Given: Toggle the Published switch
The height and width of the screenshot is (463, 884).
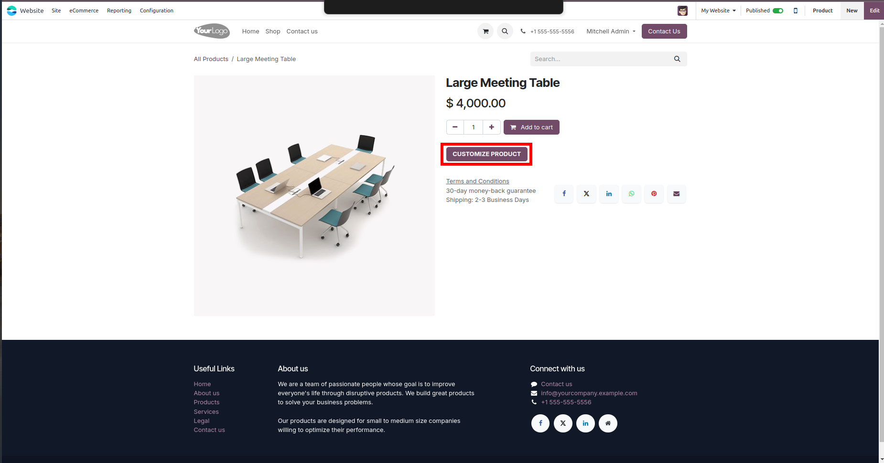Looking at the screenshot, I should (x=778, y=11).
